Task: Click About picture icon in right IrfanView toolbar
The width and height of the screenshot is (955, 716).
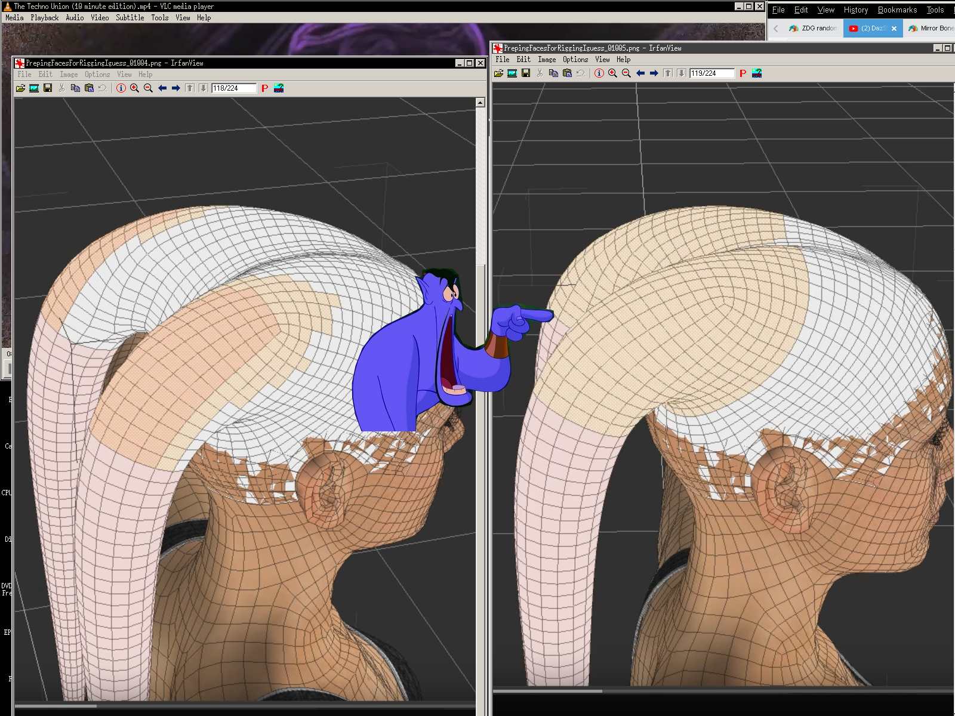Action: pyautogui.click(x=757, y=73)
